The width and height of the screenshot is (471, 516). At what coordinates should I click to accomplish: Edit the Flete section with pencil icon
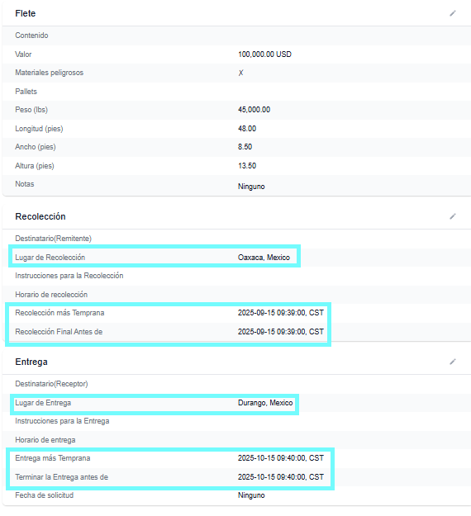pyautogui.click(x=453, y=13)
